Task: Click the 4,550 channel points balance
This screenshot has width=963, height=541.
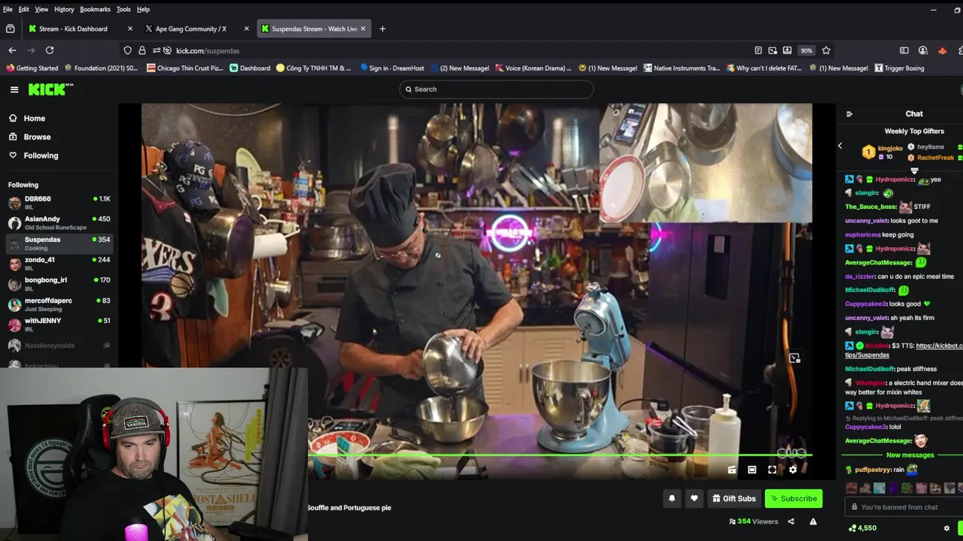Action: click(x=861, y=528)
